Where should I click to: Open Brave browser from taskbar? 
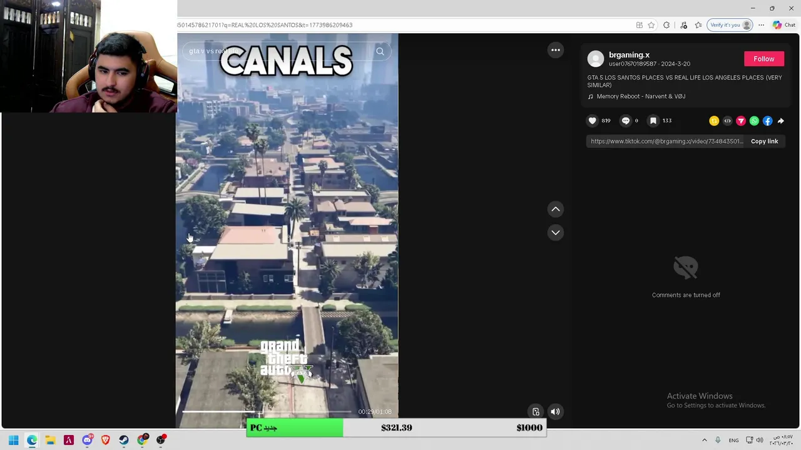pyautogui.click(x=105, y=440)
